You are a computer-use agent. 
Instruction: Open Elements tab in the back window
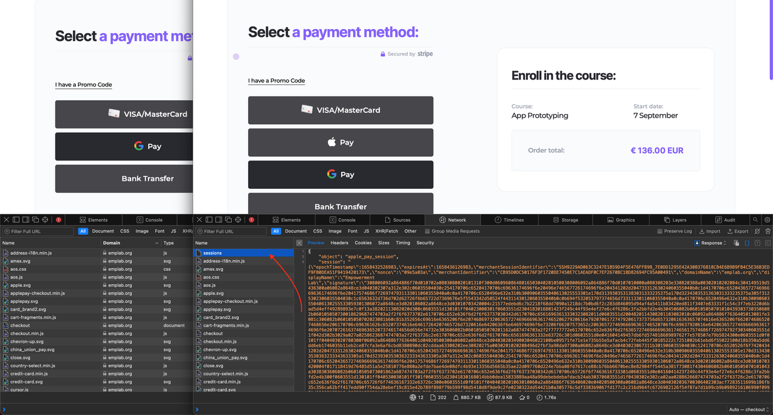click(x=94, y=220)
